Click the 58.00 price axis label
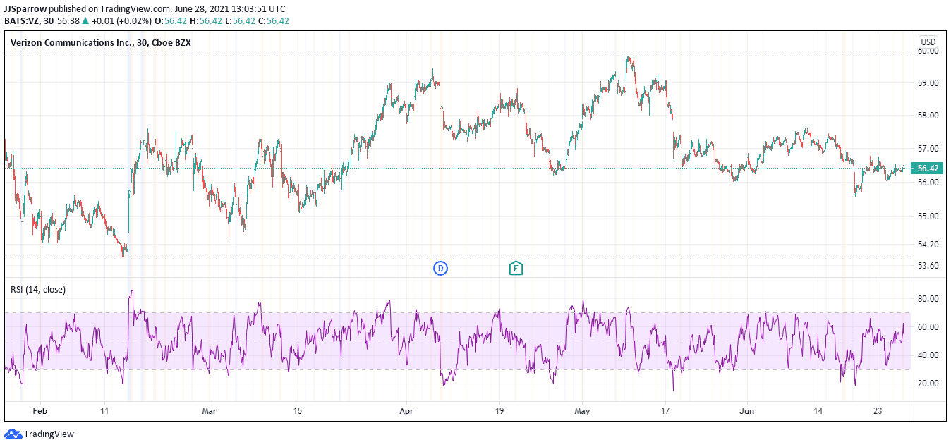 click(x=928, y=116)
